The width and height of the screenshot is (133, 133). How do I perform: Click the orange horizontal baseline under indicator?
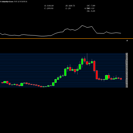click(x=66, y=39)
